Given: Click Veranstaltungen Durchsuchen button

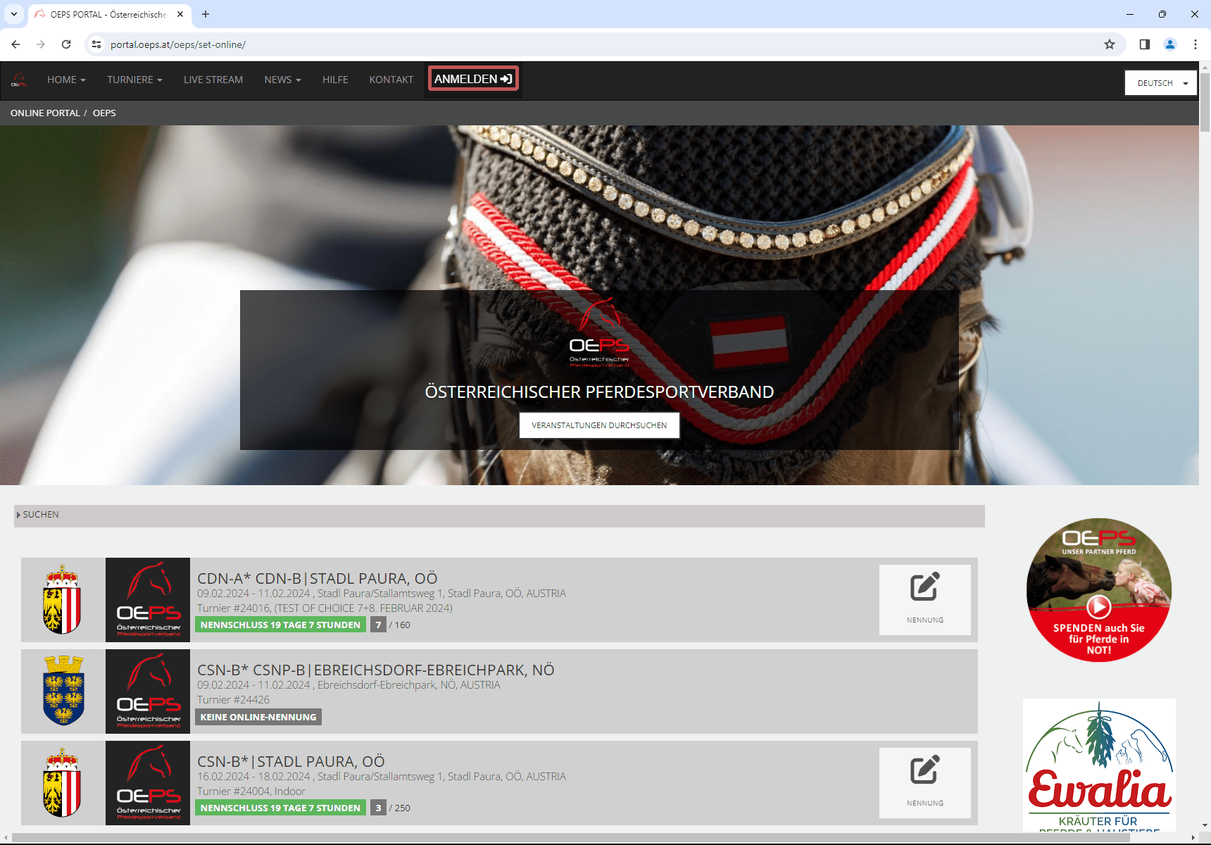Looking at the screenshot, I should tap(599, 425).
